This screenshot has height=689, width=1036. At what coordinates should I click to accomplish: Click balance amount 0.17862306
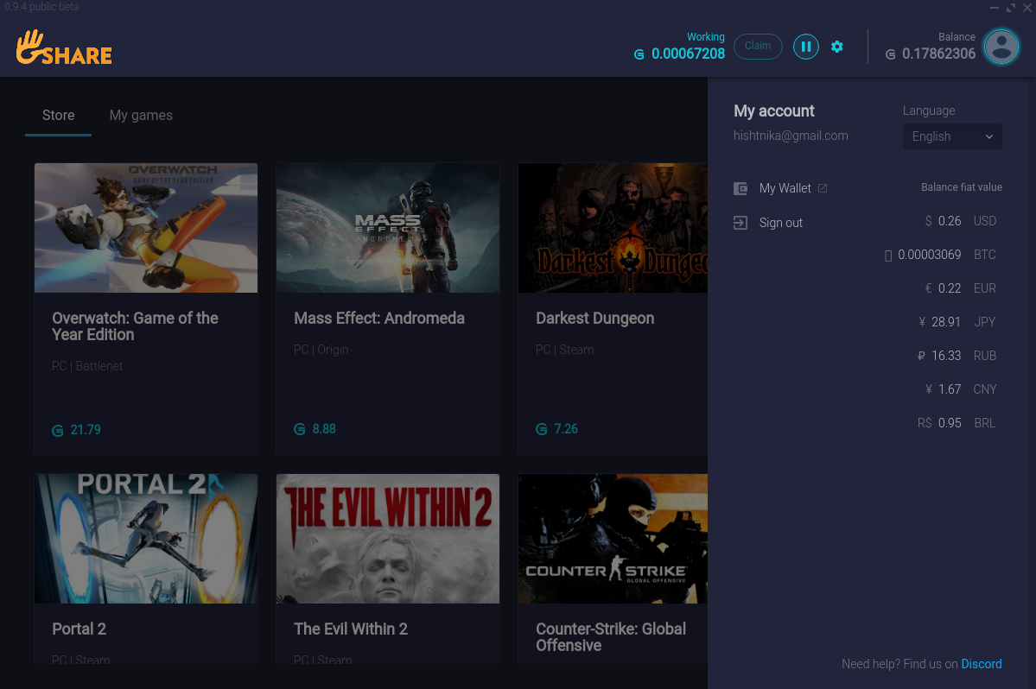(939, 54)
